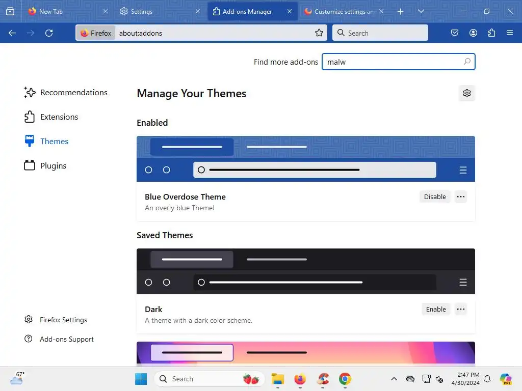Open the CCleaner taskbar app icon
522x391 pixels.
(x=323, y=379)
